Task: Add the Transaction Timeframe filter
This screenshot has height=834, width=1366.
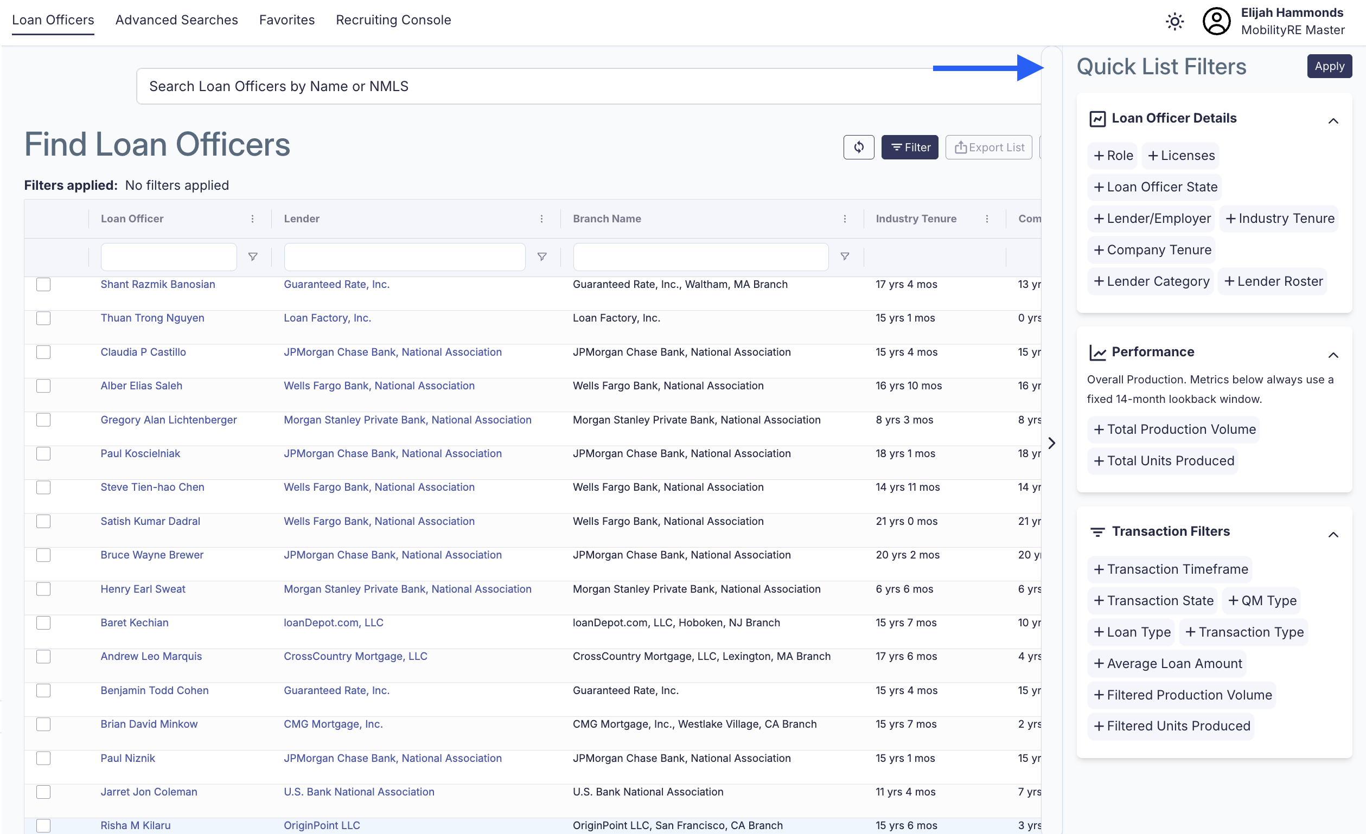Action: click(1170, 570)
